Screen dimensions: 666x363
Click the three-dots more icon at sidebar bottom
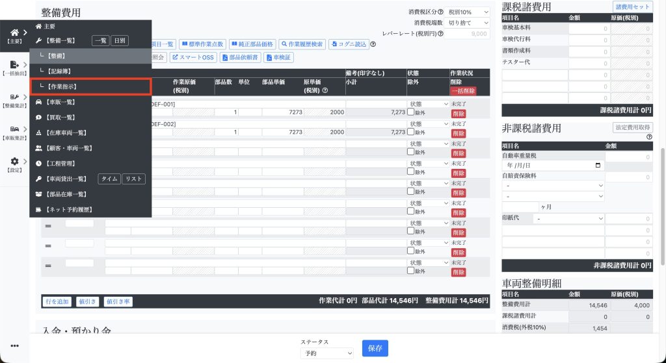[x=14, y=346]
